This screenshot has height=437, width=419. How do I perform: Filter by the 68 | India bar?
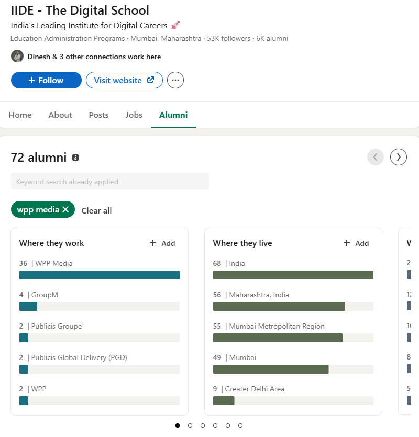pos(293,275)
